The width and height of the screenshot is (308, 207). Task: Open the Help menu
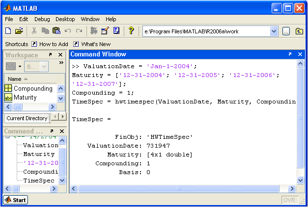(x=111, y=19)
